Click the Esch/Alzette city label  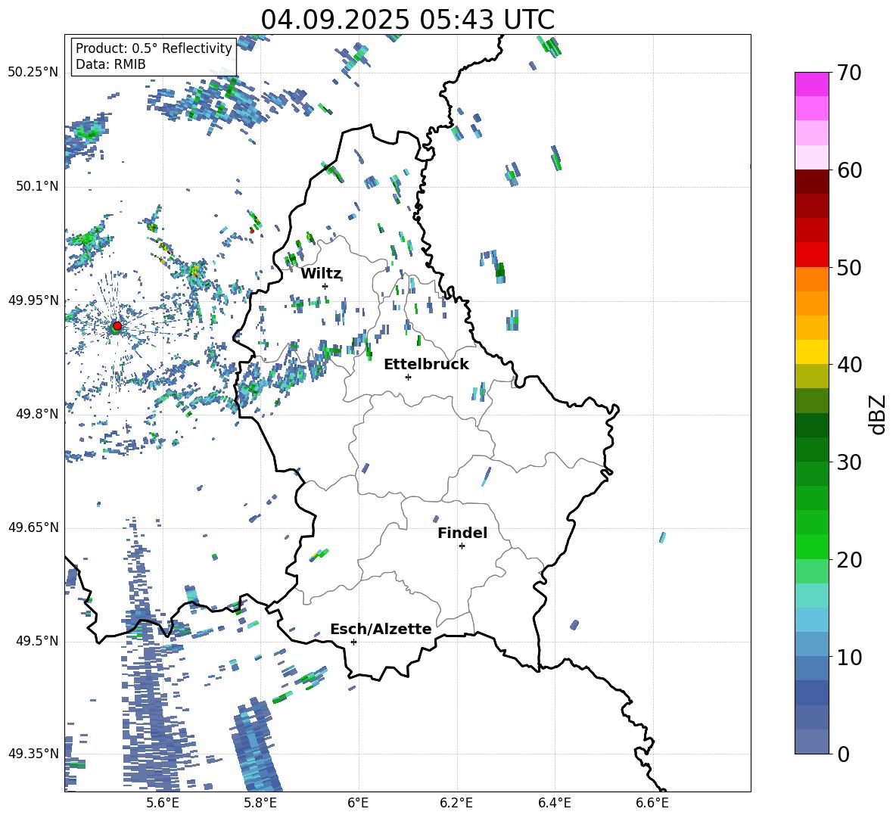point(381,629)
